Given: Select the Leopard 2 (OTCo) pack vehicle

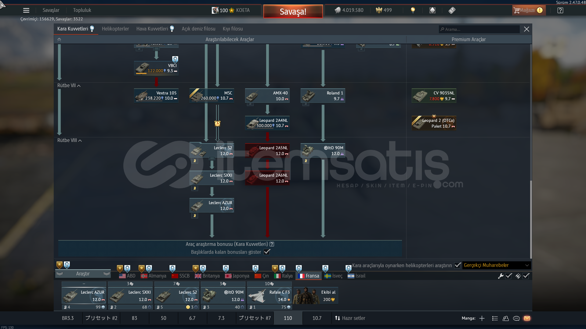Looking at the screenshot, I should click(434, 123).
